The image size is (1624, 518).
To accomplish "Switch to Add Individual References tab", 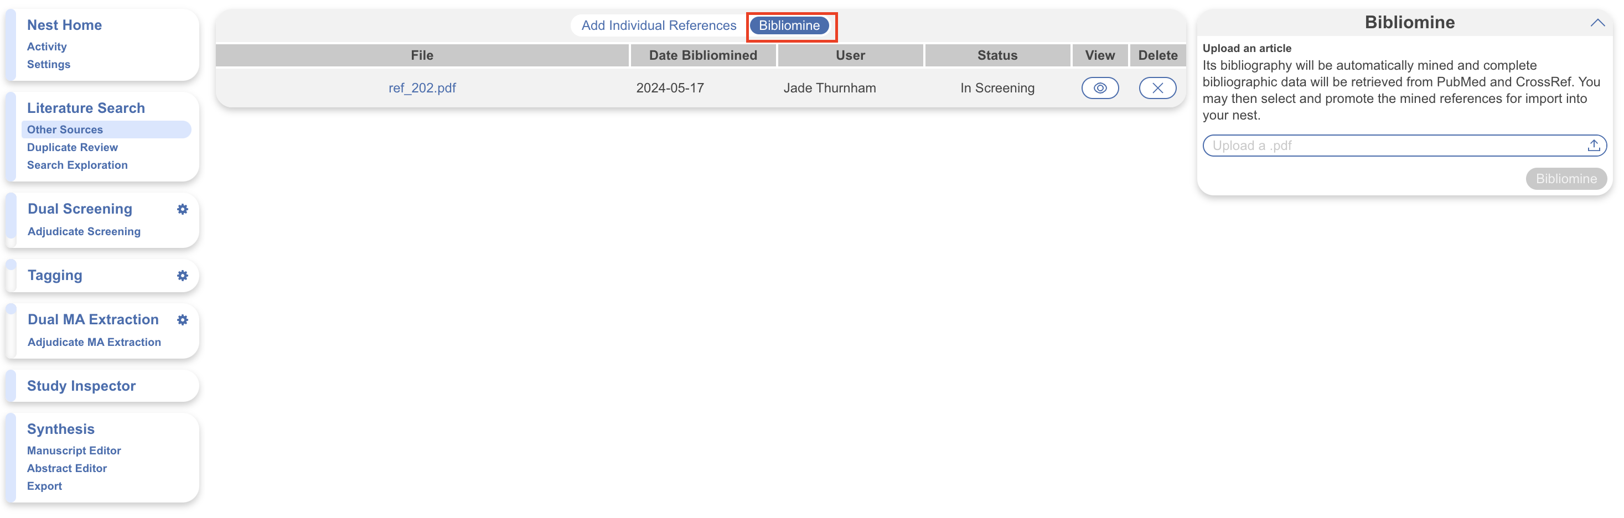I will point(658,26).
